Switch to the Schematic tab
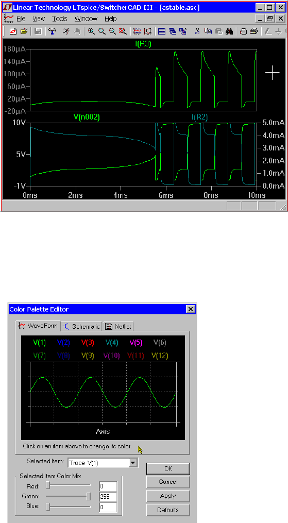 [82, 326]
